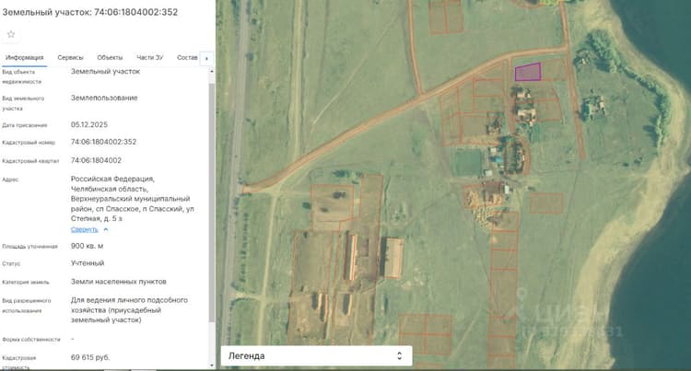
Task: Click the Легенда up-down arrows icon
Action: click(399, 355)
